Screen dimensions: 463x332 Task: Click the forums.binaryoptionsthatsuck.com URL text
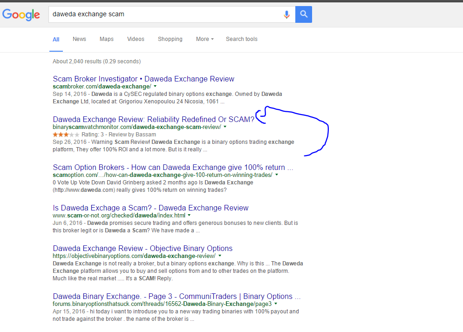[x=162, y=304]
